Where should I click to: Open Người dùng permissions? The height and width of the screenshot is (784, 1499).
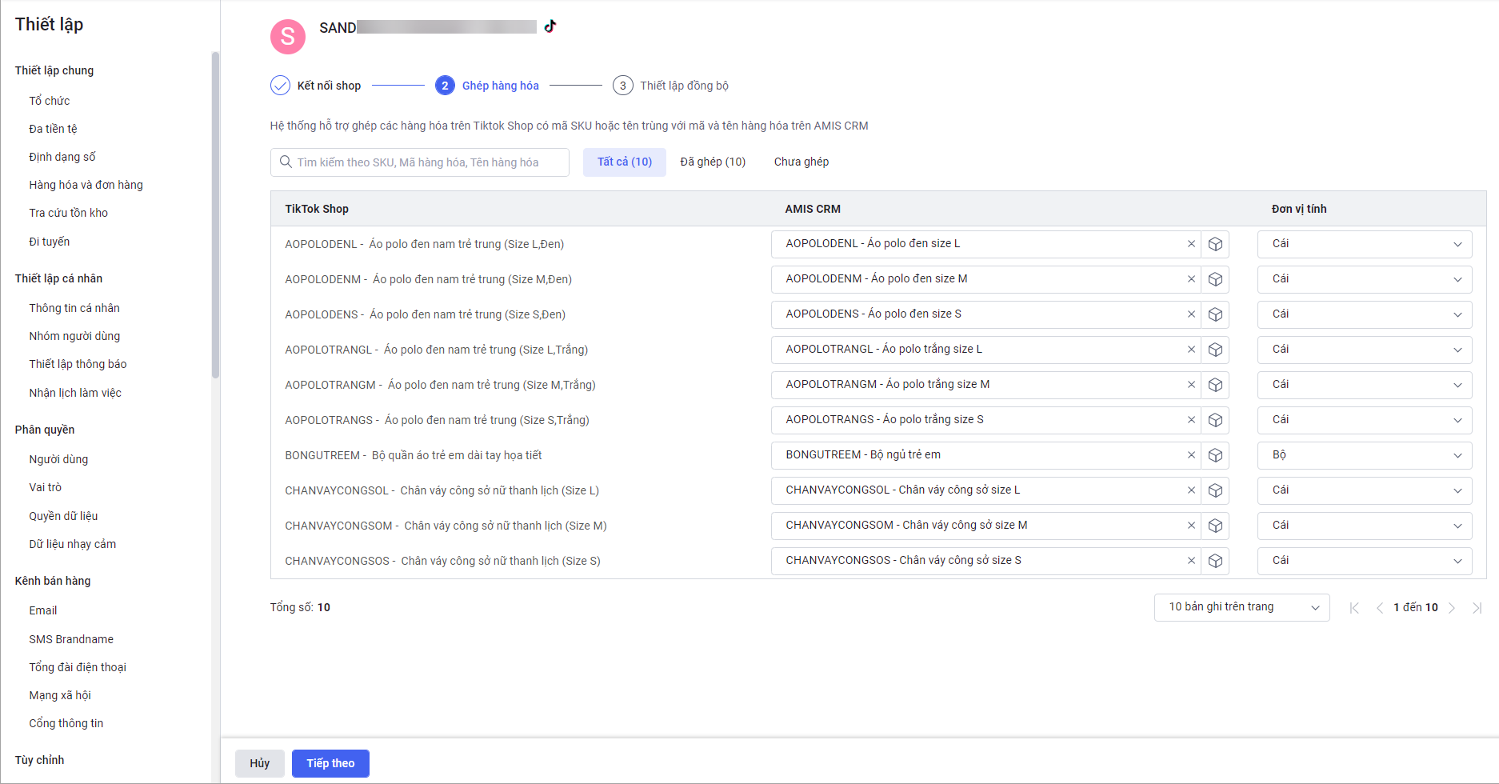(x=58, y=459)
